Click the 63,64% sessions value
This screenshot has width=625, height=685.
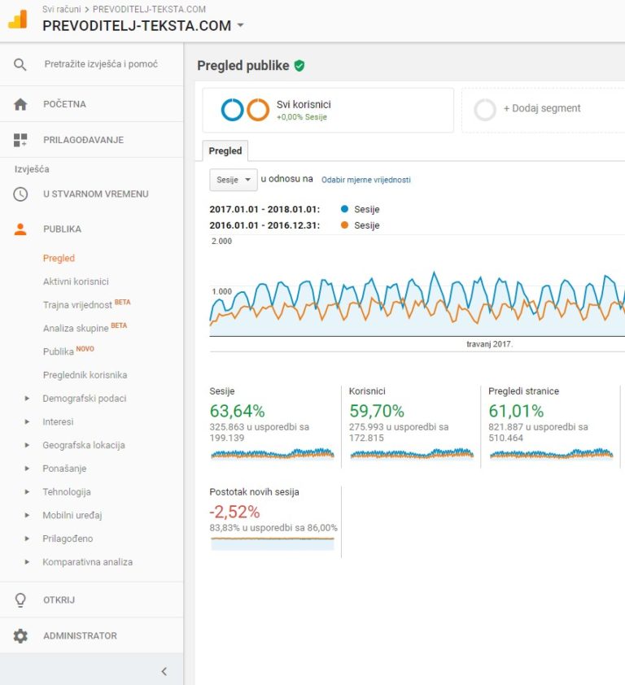237,411
